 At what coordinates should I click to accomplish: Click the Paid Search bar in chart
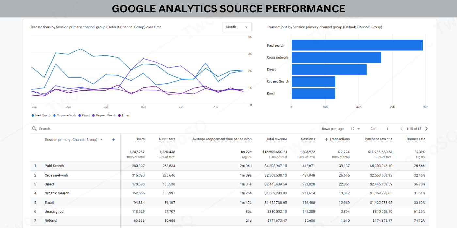point(357,45)
